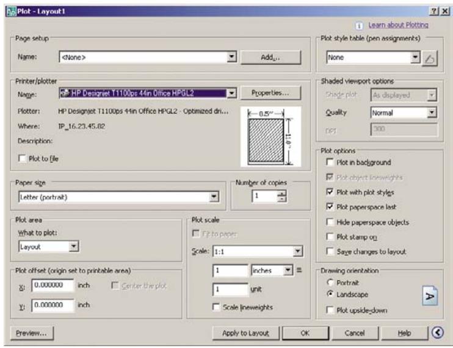The width and height of the screenshot is (453, 348).
Task: Open the What to plot dropdown
Action: (x=74, y=246)
